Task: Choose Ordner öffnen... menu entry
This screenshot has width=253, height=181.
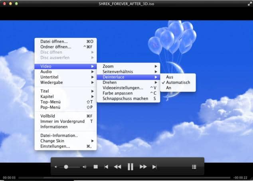Action: [x=66, y=47]
